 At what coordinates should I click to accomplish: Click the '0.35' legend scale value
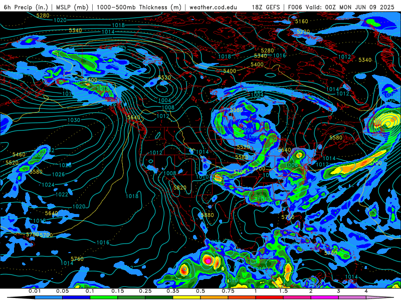pos(173,291)
